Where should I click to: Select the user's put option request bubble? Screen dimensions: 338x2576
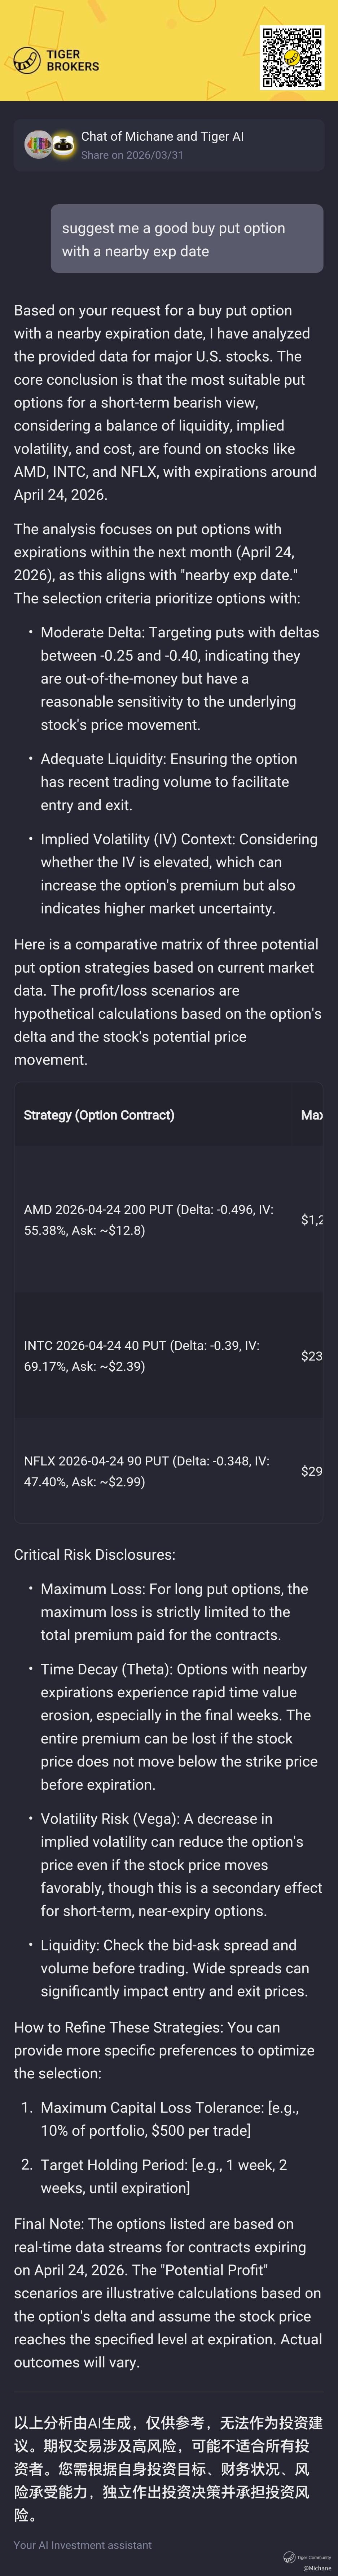click(186, 239)
